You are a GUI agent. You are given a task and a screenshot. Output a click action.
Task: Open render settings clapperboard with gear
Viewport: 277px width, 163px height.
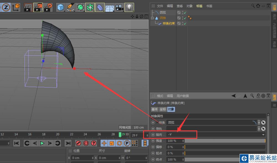tap(48, 7)
